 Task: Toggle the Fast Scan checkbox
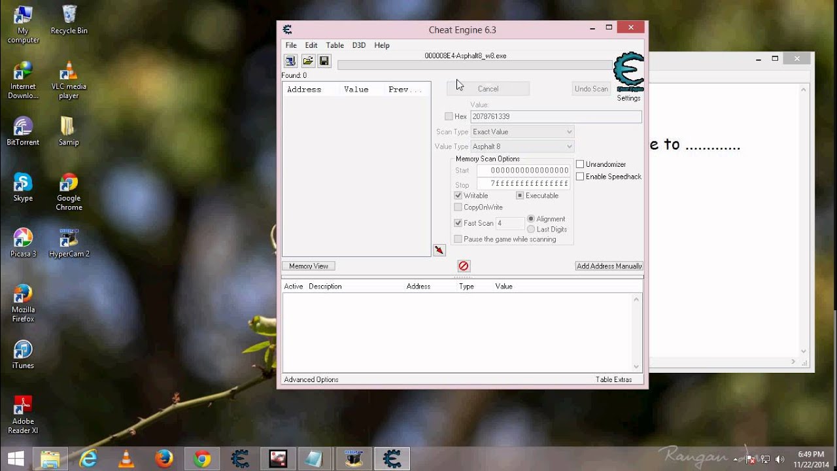tap(458, 223)
